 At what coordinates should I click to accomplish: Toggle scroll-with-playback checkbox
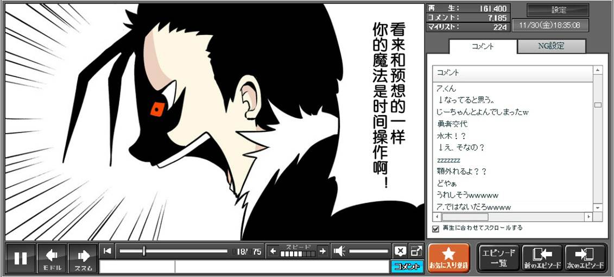435,229
